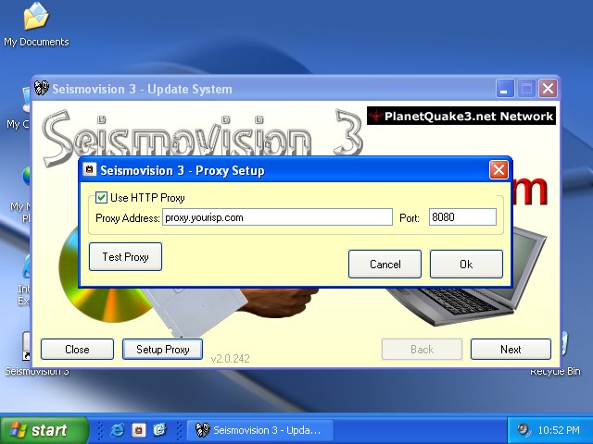This screenshot has width=593, height=444.
Task: Close the Proxy Setup dialog window
Action: [x=498, y=170]
